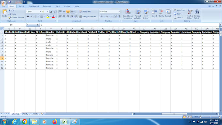This screenshot has width=222, height=125.
Task: Toggle Align Text Left
Action: tap(60, 16)
